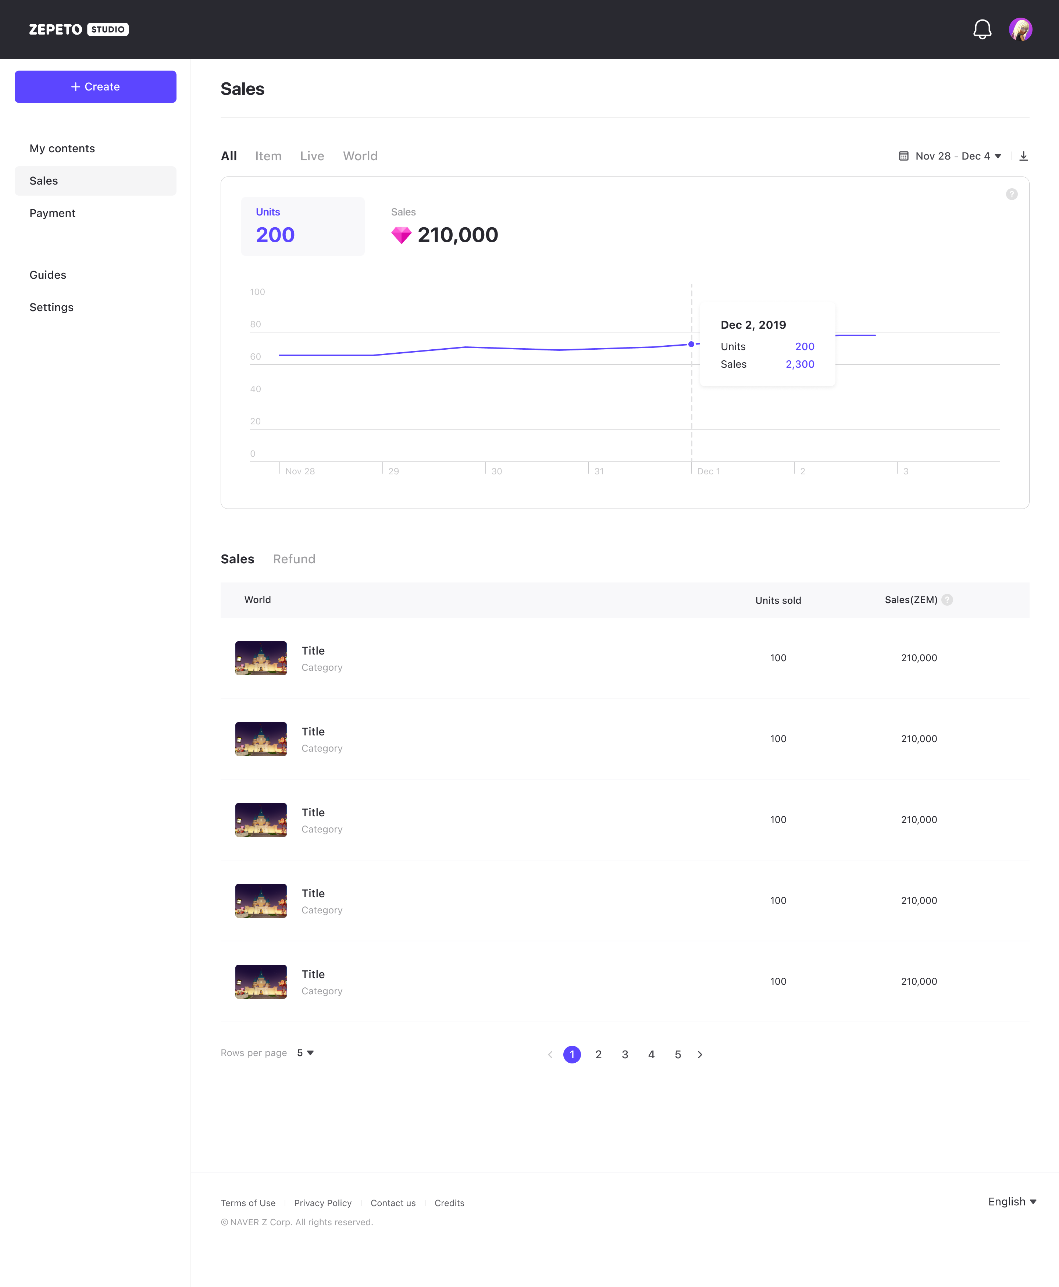1059x1287 pixels.
Task: Click the info icon on chart top right
Action: click(1012, 195)
